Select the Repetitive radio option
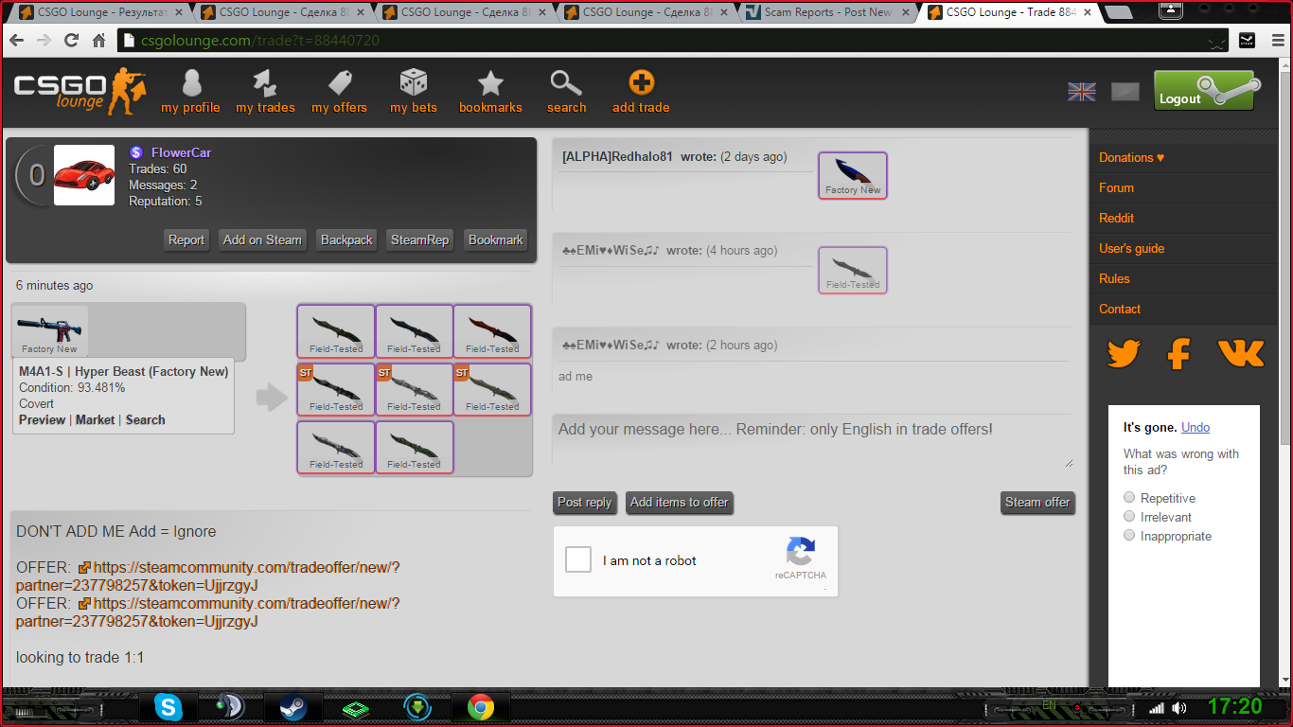 pyautogui.click(x=1129, y=498)
